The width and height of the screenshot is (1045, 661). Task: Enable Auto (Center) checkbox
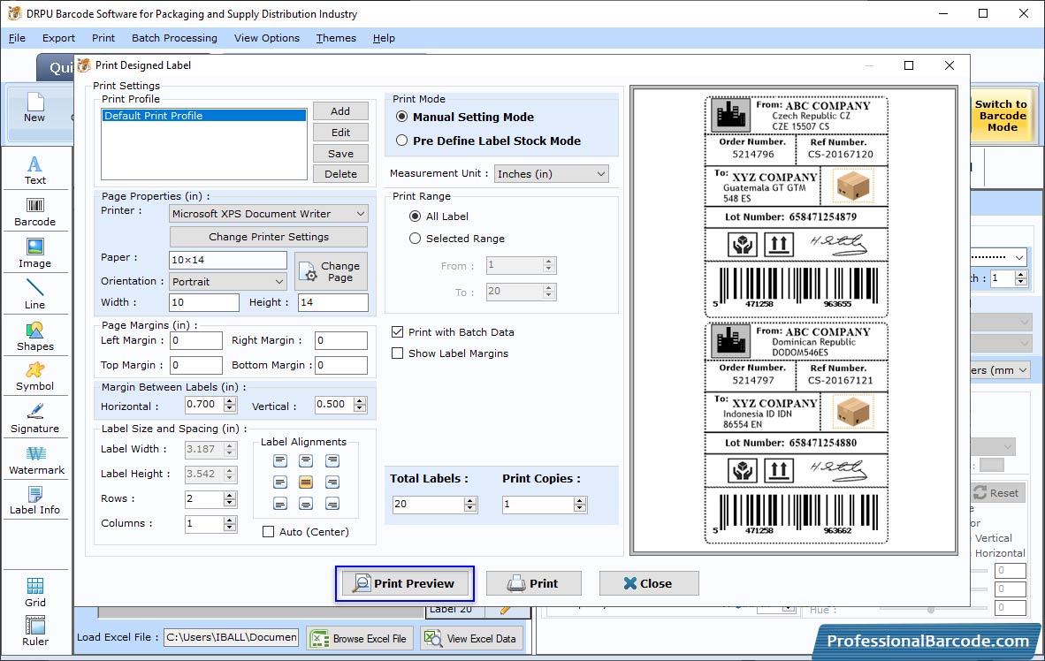coord(269,532)
